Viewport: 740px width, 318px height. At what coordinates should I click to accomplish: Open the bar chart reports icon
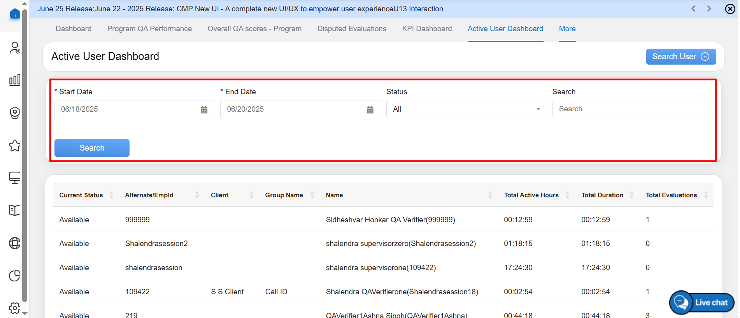tap(15, 80)
